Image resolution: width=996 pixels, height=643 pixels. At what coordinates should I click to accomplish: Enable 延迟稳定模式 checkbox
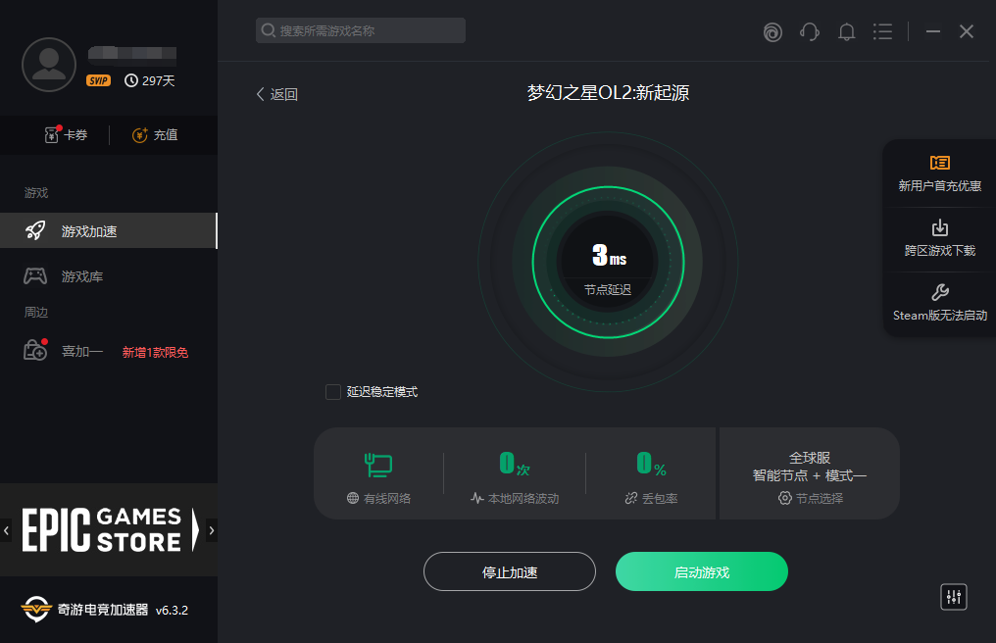point(333,392)
